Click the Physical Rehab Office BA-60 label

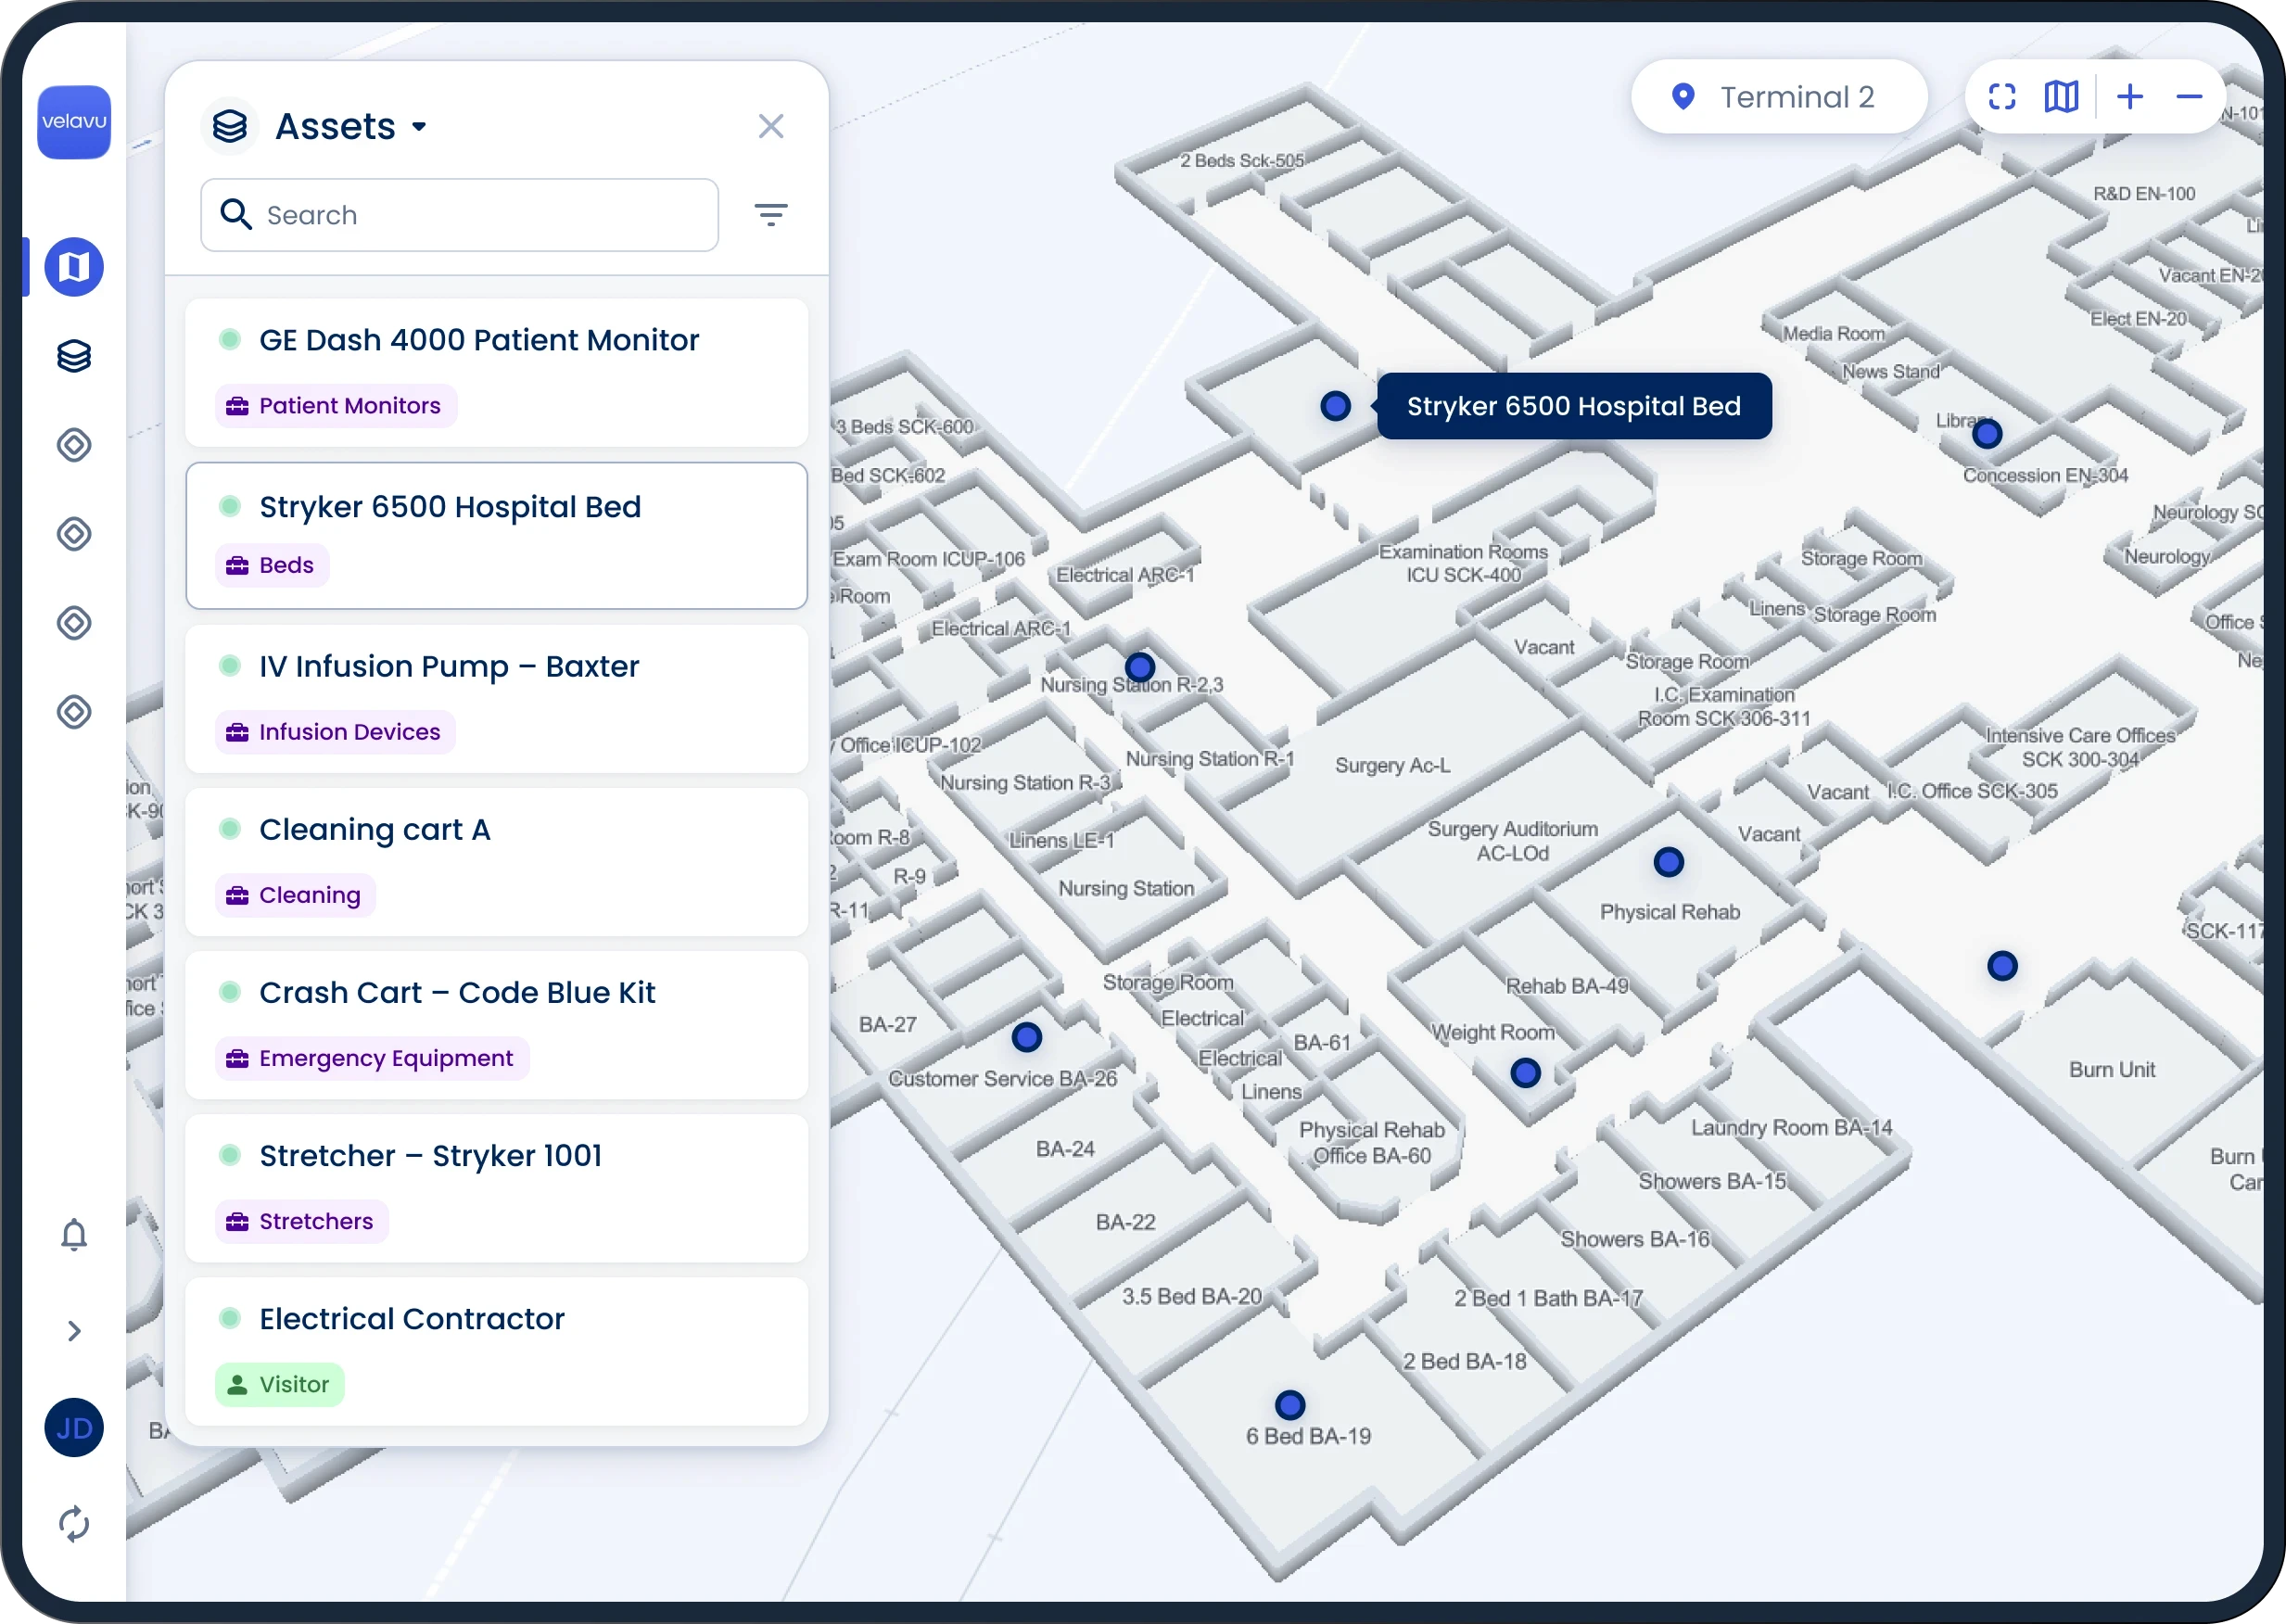tap(1372, 1143)
